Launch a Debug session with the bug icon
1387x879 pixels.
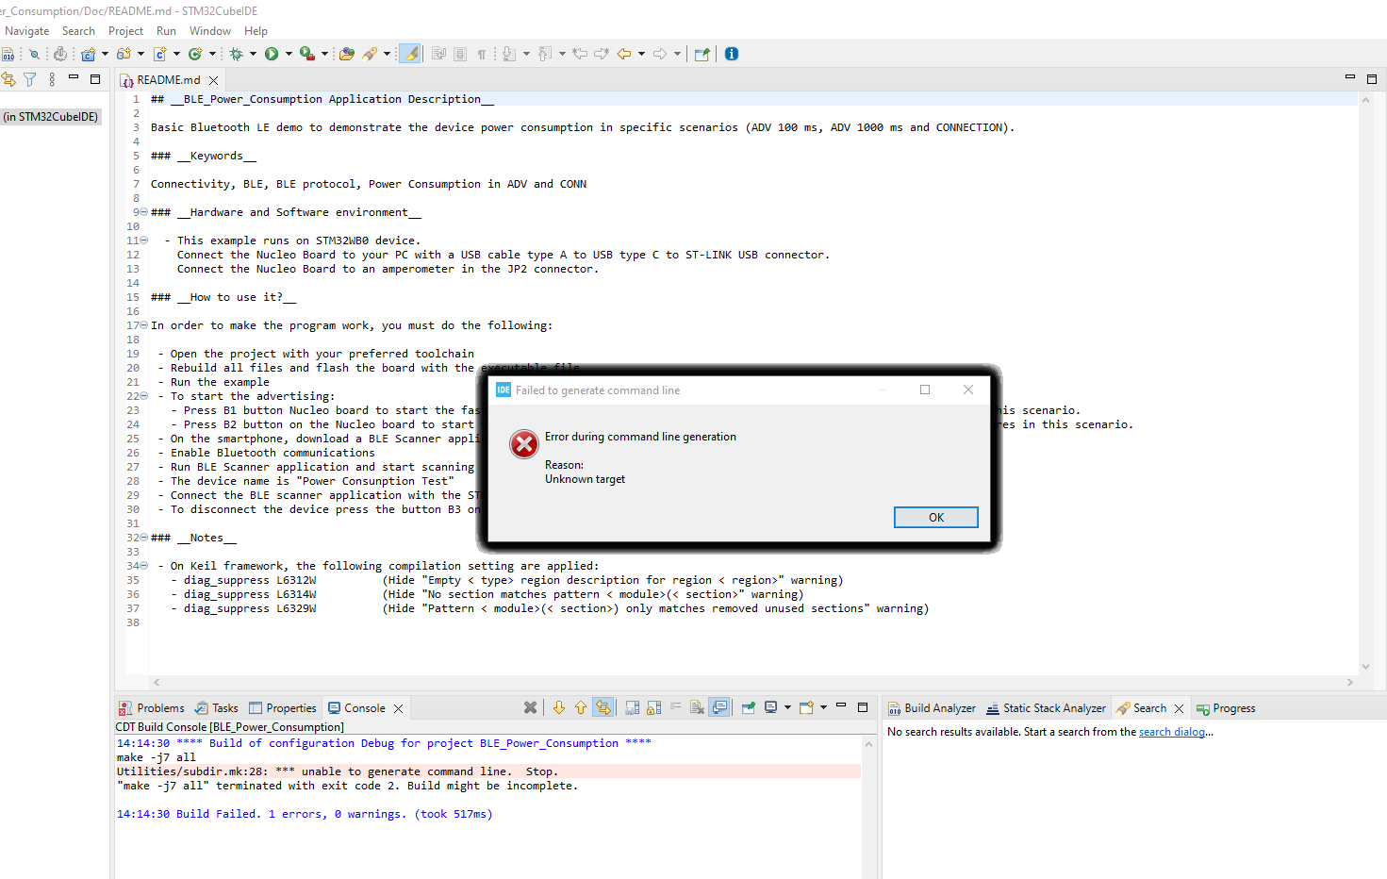tap(238, 54)
